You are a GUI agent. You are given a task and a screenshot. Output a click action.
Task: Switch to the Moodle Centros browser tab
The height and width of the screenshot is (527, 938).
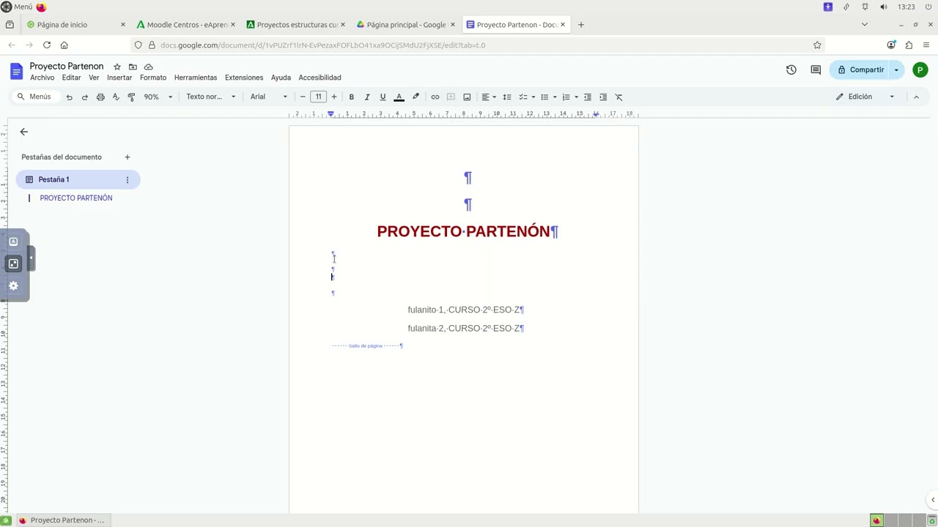186,25
